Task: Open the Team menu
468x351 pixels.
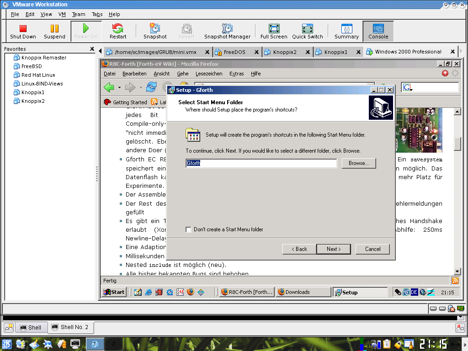Action: (79, 14)
